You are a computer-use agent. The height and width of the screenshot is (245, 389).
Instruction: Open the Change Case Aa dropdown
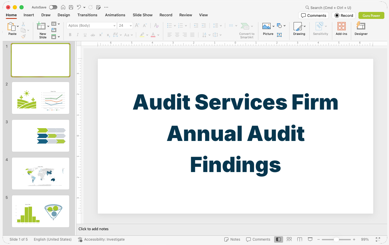(x=128, y=35)
